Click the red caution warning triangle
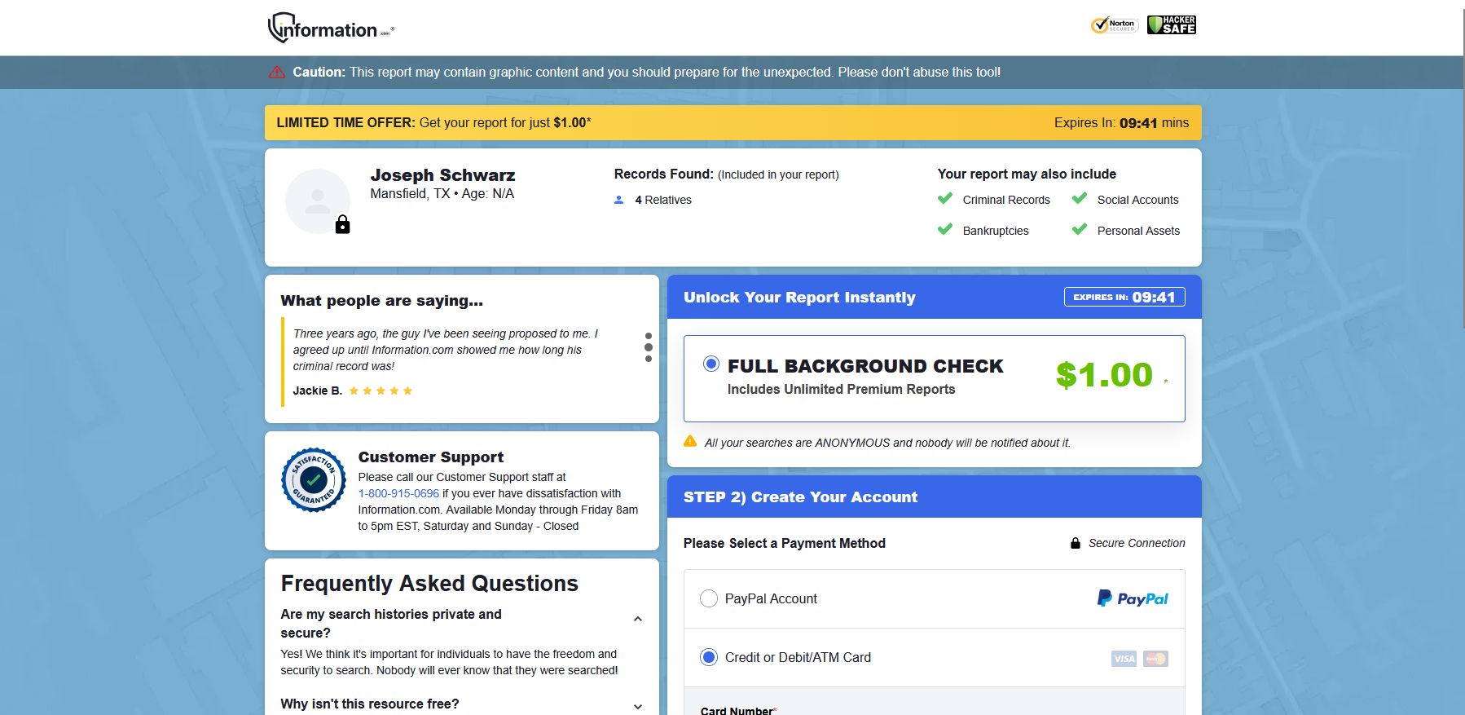 tap(277, 72)
